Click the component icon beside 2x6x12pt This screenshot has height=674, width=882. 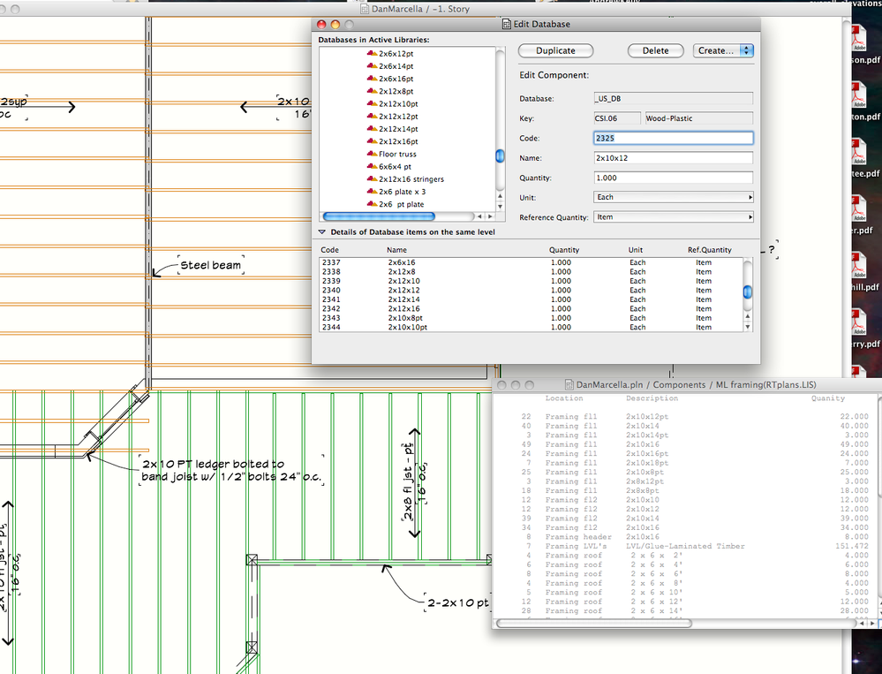372,54
